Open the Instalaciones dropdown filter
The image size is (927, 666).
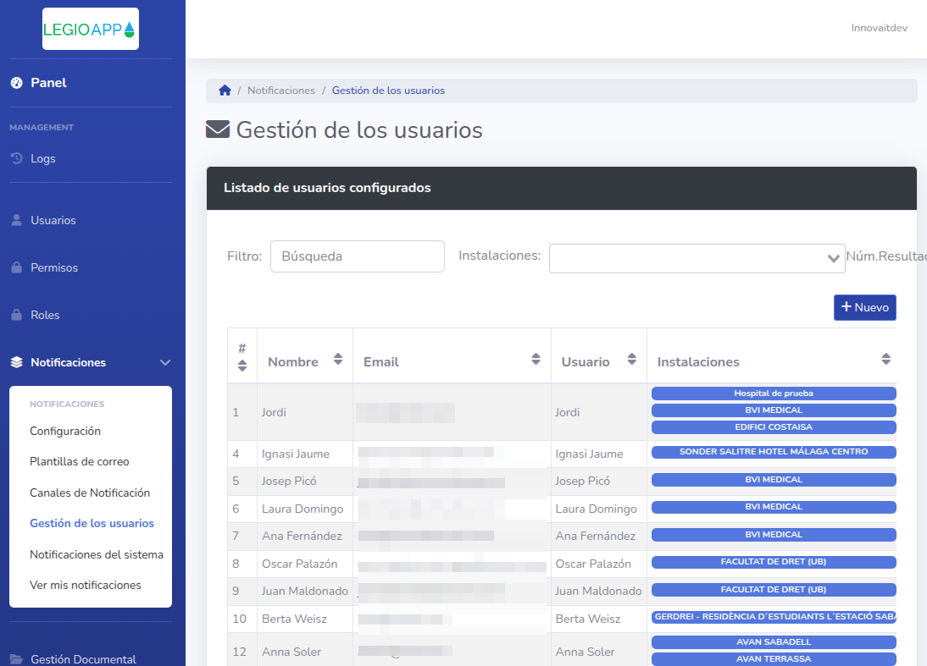697,258
